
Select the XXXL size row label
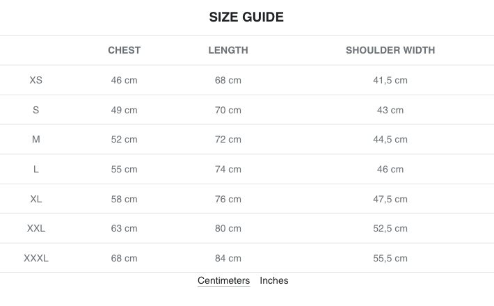point(36,258)
